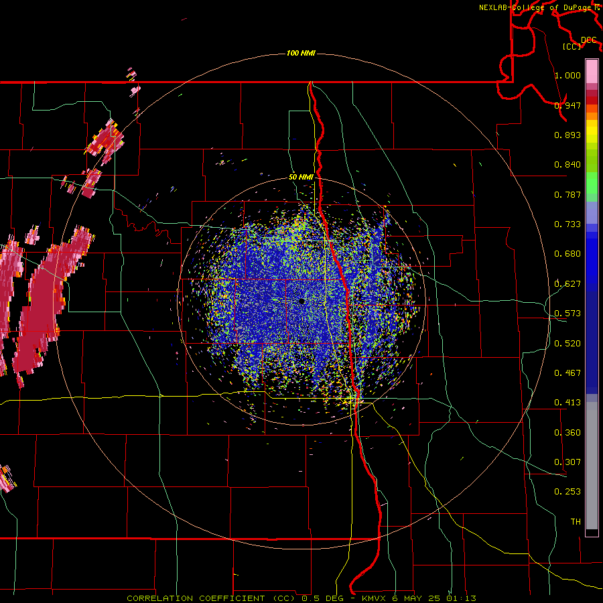Screen dimensions: 603x603
Task: Select the 0.733 scale label
Action: click(x=567, y=224)
